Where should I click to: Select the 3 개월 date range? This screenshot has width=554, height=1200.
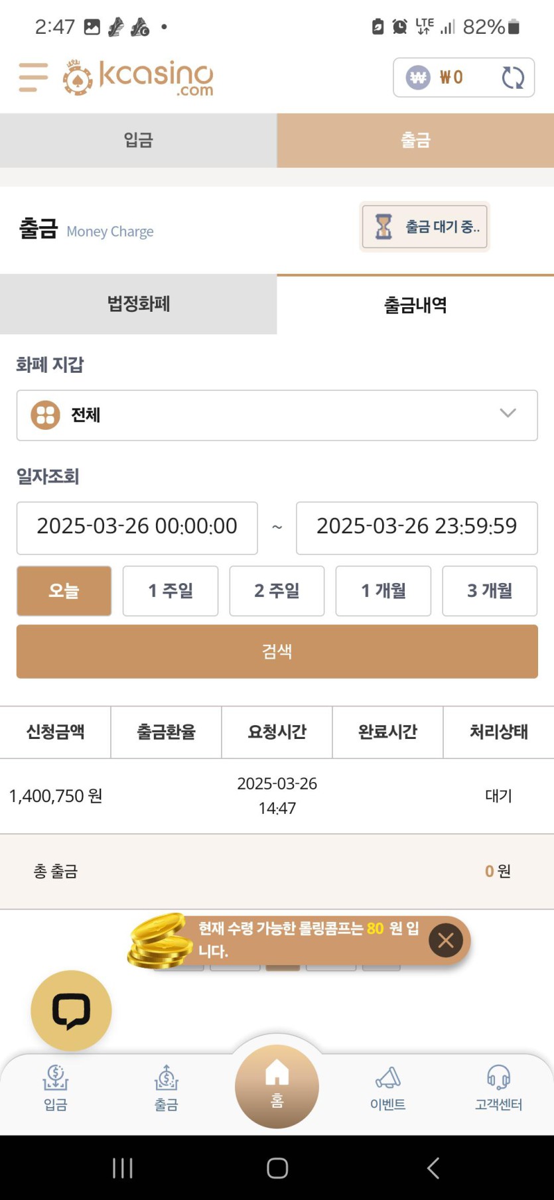(490, 590)
